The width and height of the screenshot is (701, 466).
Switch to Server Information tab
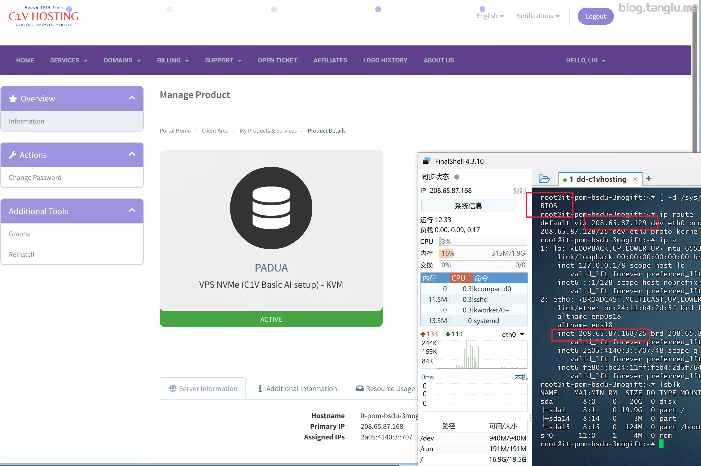pos(203,388)
